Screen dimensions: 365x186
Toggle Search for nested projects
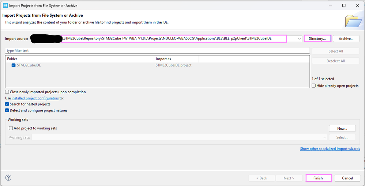click(7, 104)
